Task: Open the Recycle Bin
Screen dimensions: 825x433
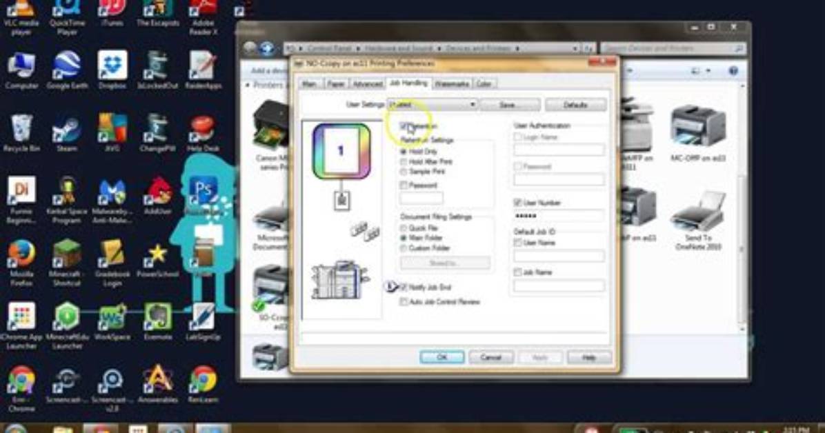Action: 21,134
